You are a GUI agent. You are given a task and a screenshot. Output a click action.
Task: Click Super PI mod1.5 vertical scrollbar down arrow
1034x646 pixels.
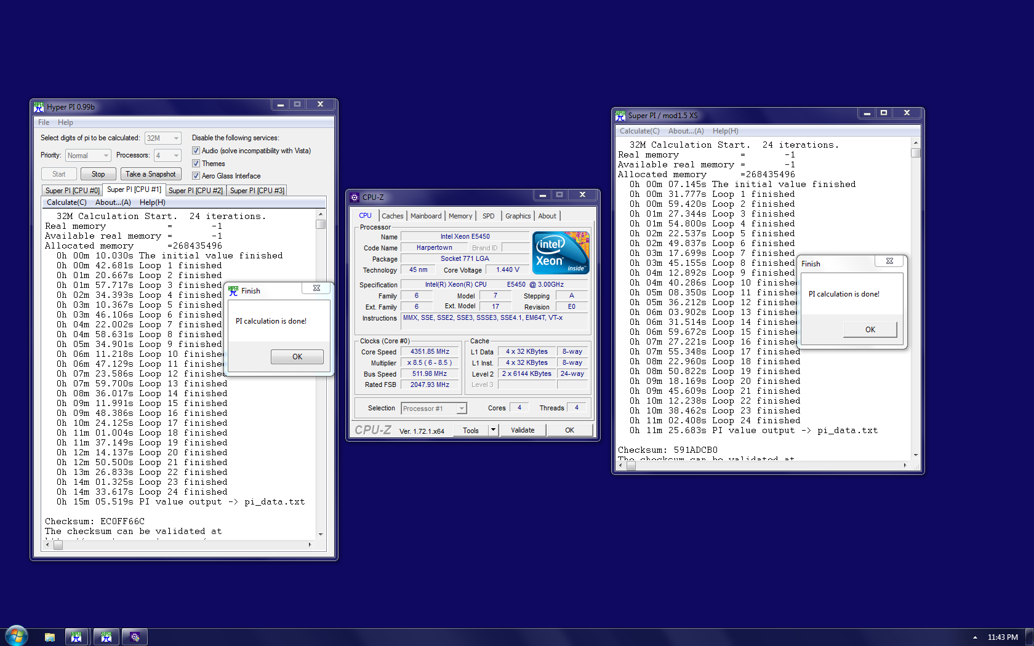point(916,455)
